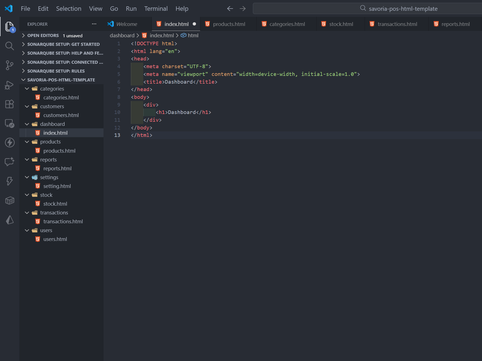This screenshot has width=482, height=361.
Task: Click the Explorer more actions ellipsis
Action: click(94, 24)
